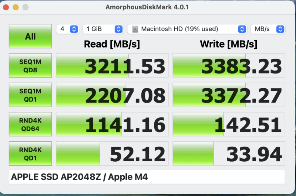Viewport: 296px width, 196px height.
Task: Click the SEQ1M QD1 write result 3372.27
Action: pos(229,95)
